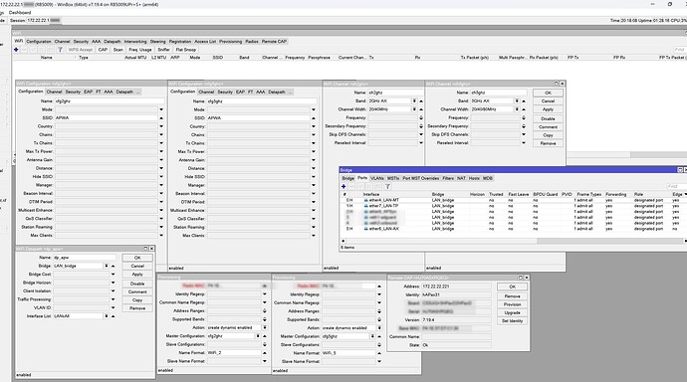Add a new WiFi entry with the plus icon
Viewport: 687px width, 382px height.
[16, 50]
